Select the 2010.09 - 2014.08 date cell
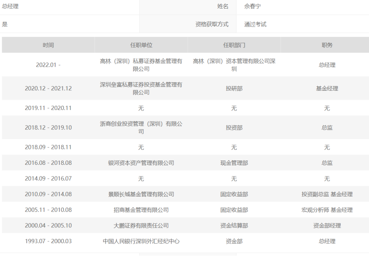 tap(48, 194)
